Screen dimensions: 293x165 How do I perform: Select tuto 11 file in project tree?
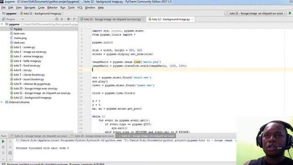42,93
